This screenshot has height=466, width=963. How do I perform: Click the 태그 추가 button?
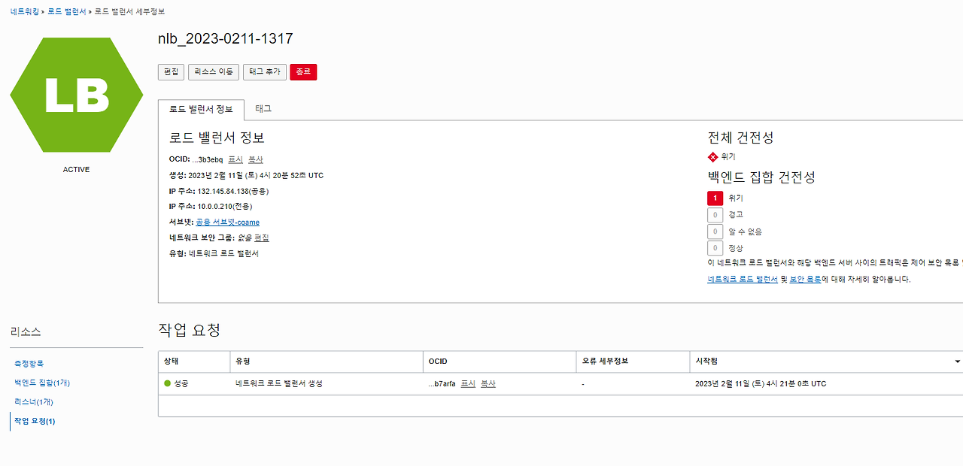pyautogui.click(x=264, y=72)
